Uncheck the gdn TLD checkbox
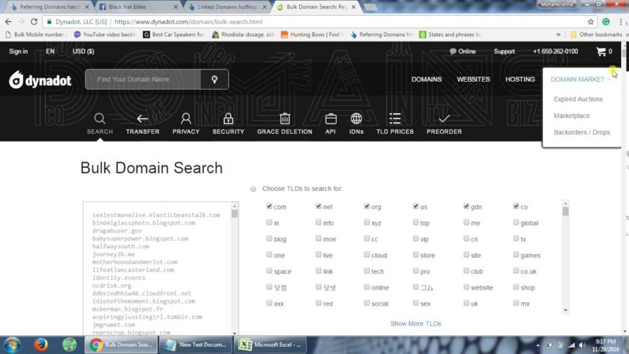 (466, 206)
